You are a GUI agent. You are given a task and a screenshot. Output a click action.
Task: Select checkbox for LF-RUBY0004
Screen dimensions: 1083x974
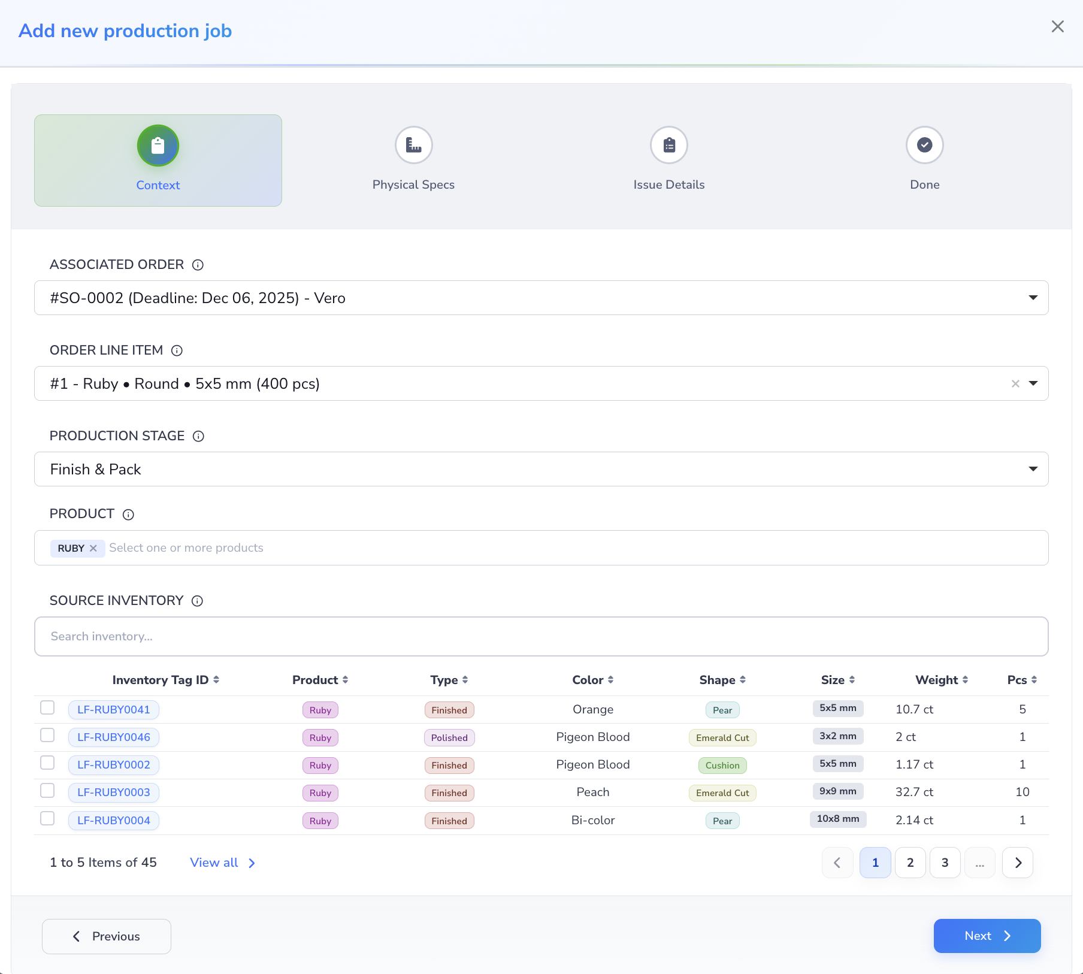click(47, 818)
